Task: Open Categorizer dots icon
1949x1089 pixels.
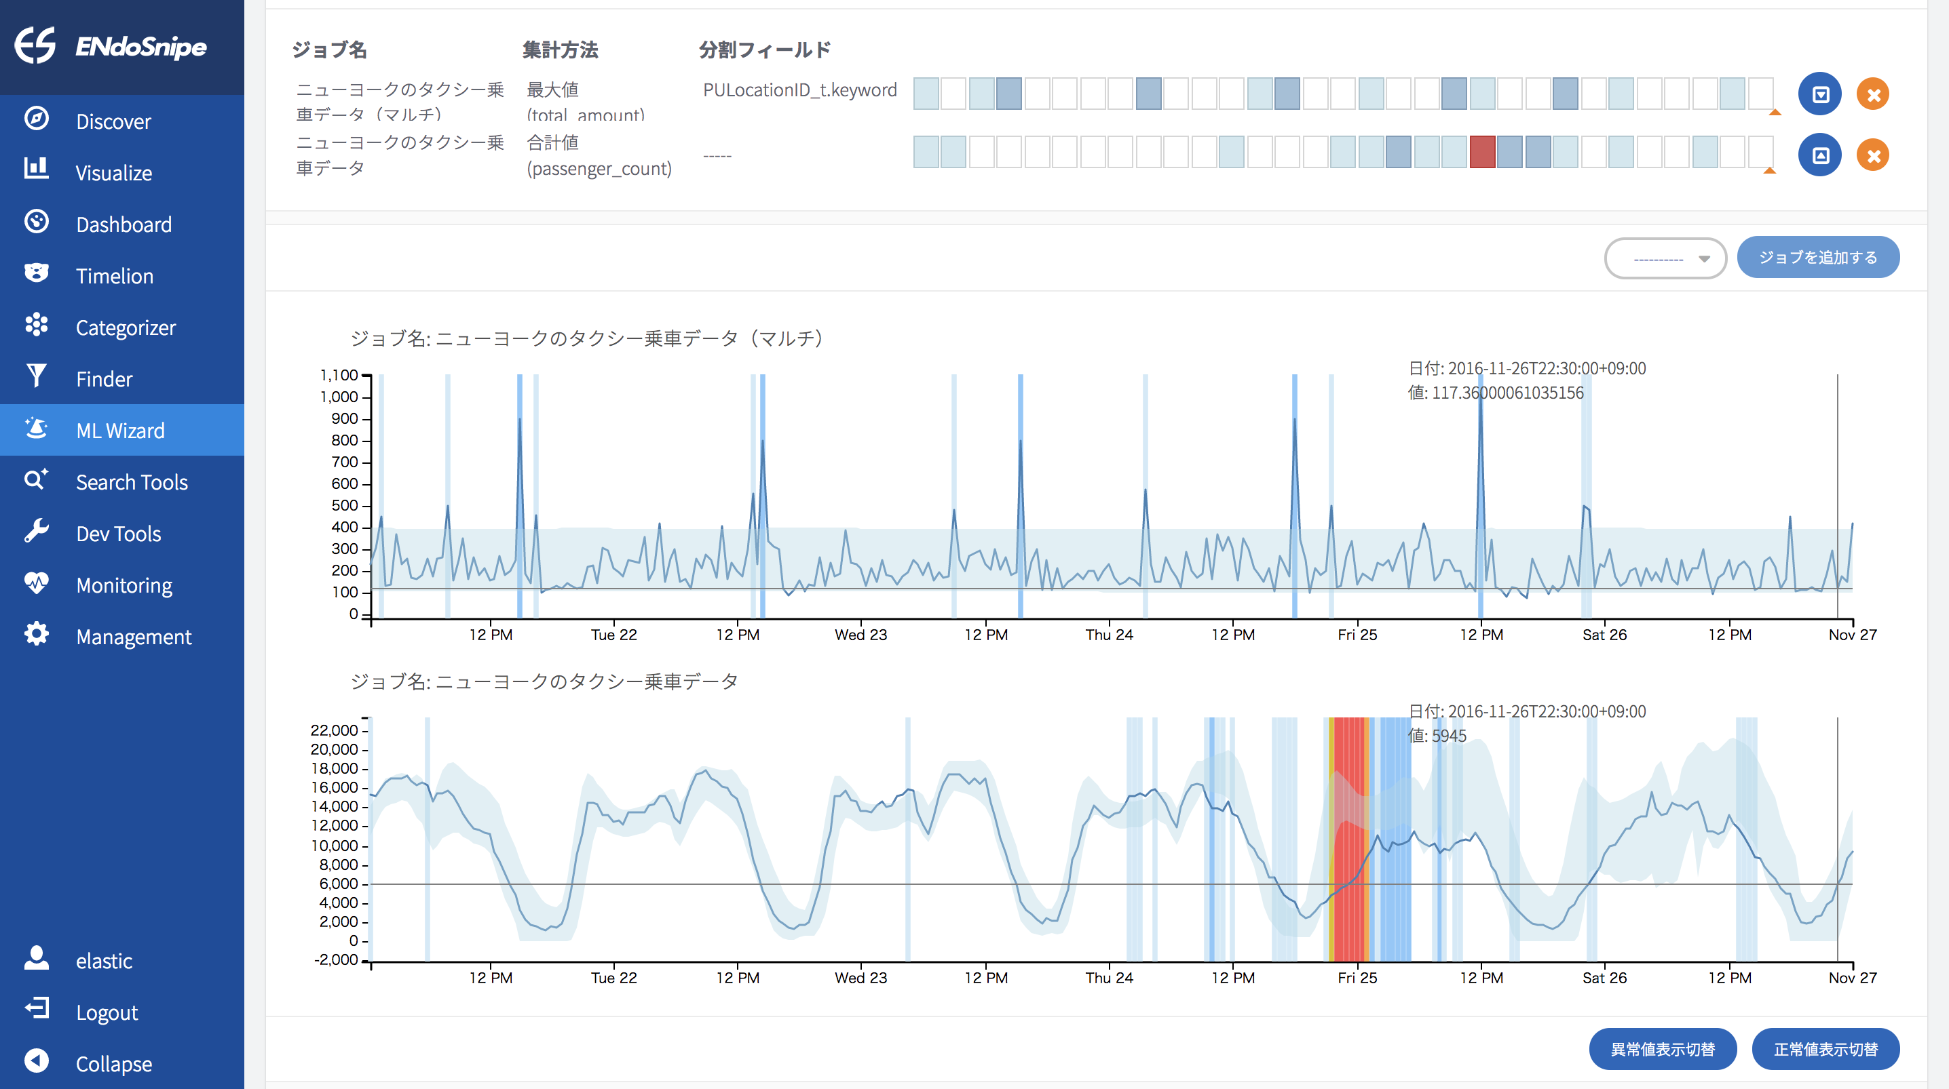Action: click(x=37, y=325)
